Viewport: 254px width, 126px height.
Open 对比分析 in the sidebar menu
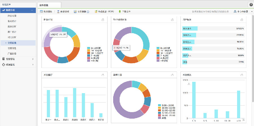(x=12, y=37)
